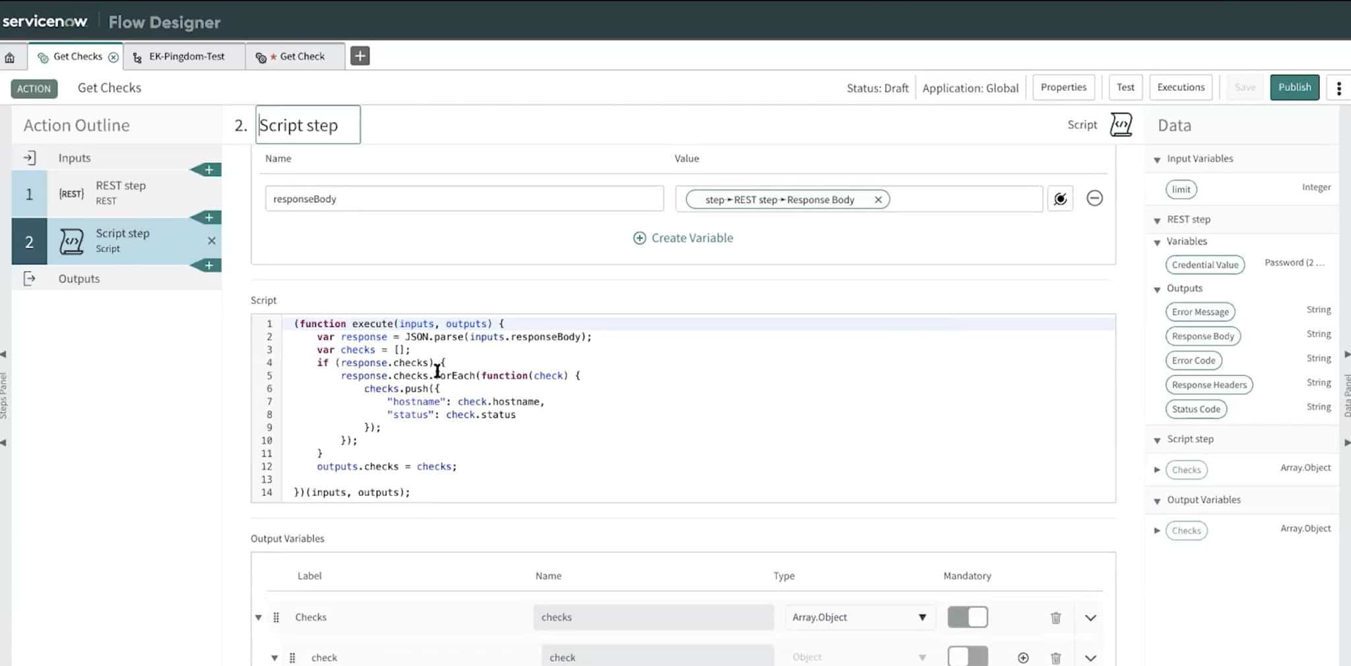Remove the responseBody variable using the minus icon
The image size is (1351, 666).
pos(1094,198)
